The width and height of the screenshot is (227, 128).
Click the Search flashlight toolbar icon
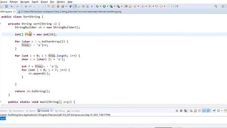coord(135,6)
